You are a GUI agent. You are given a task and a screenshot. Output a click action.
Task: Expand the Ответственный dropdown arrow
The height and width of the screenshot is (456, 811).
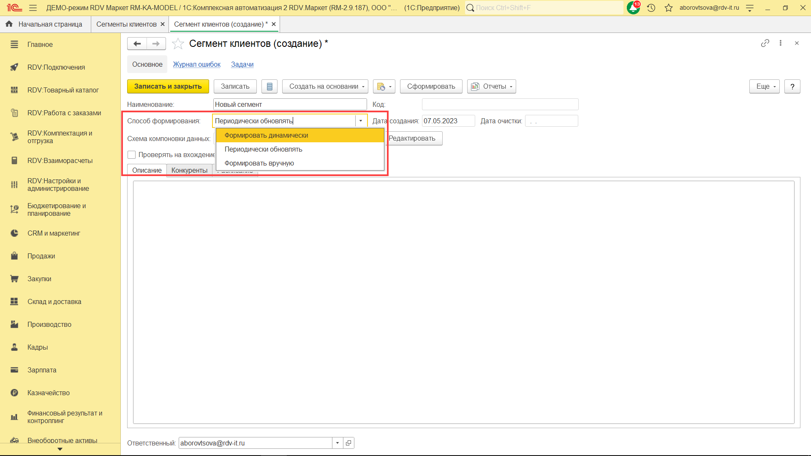click(x=337, y=443)
